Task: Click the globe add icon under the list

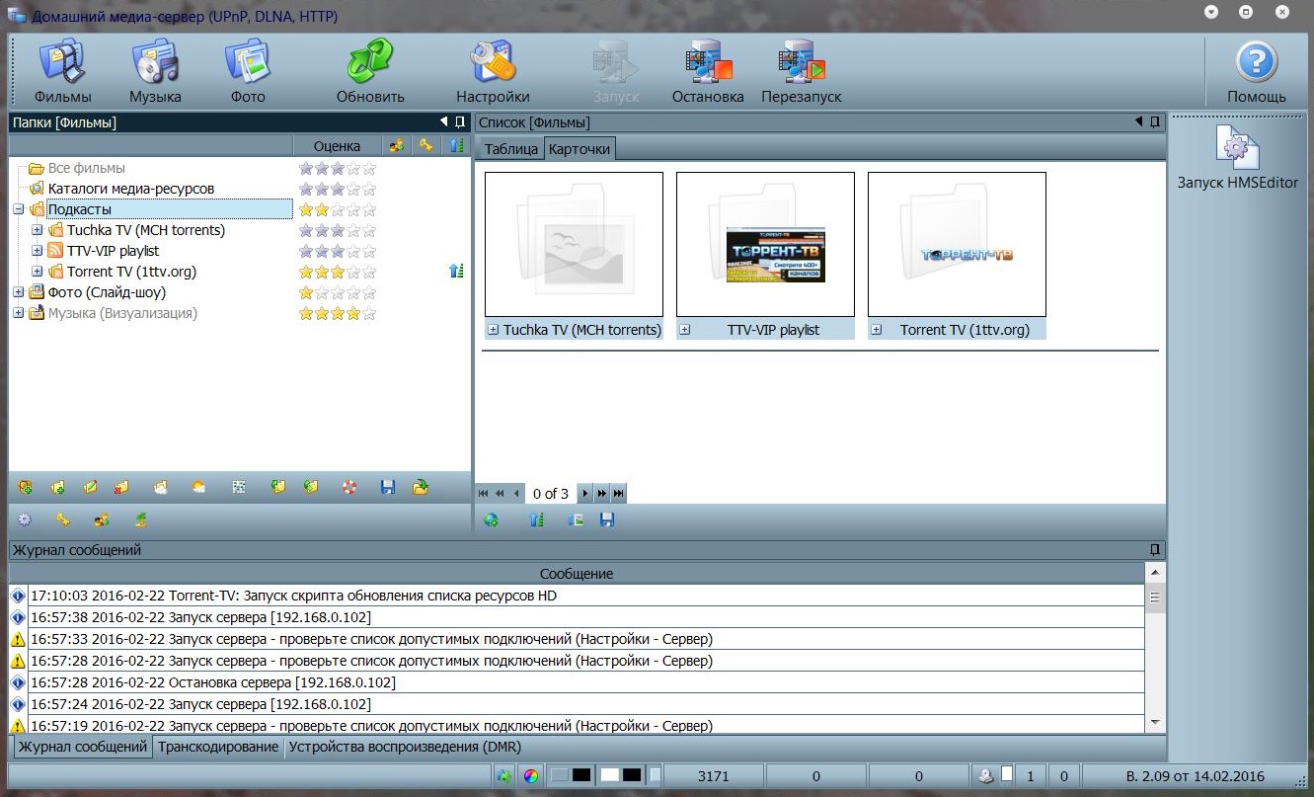Action: [491, 519]
